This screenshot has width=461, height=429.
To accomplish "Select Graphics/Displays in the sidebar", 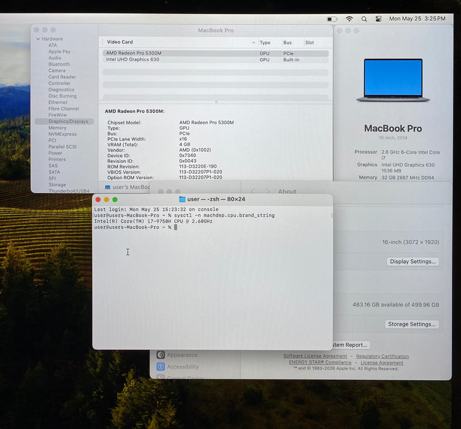I will click(x=64, y=121).
